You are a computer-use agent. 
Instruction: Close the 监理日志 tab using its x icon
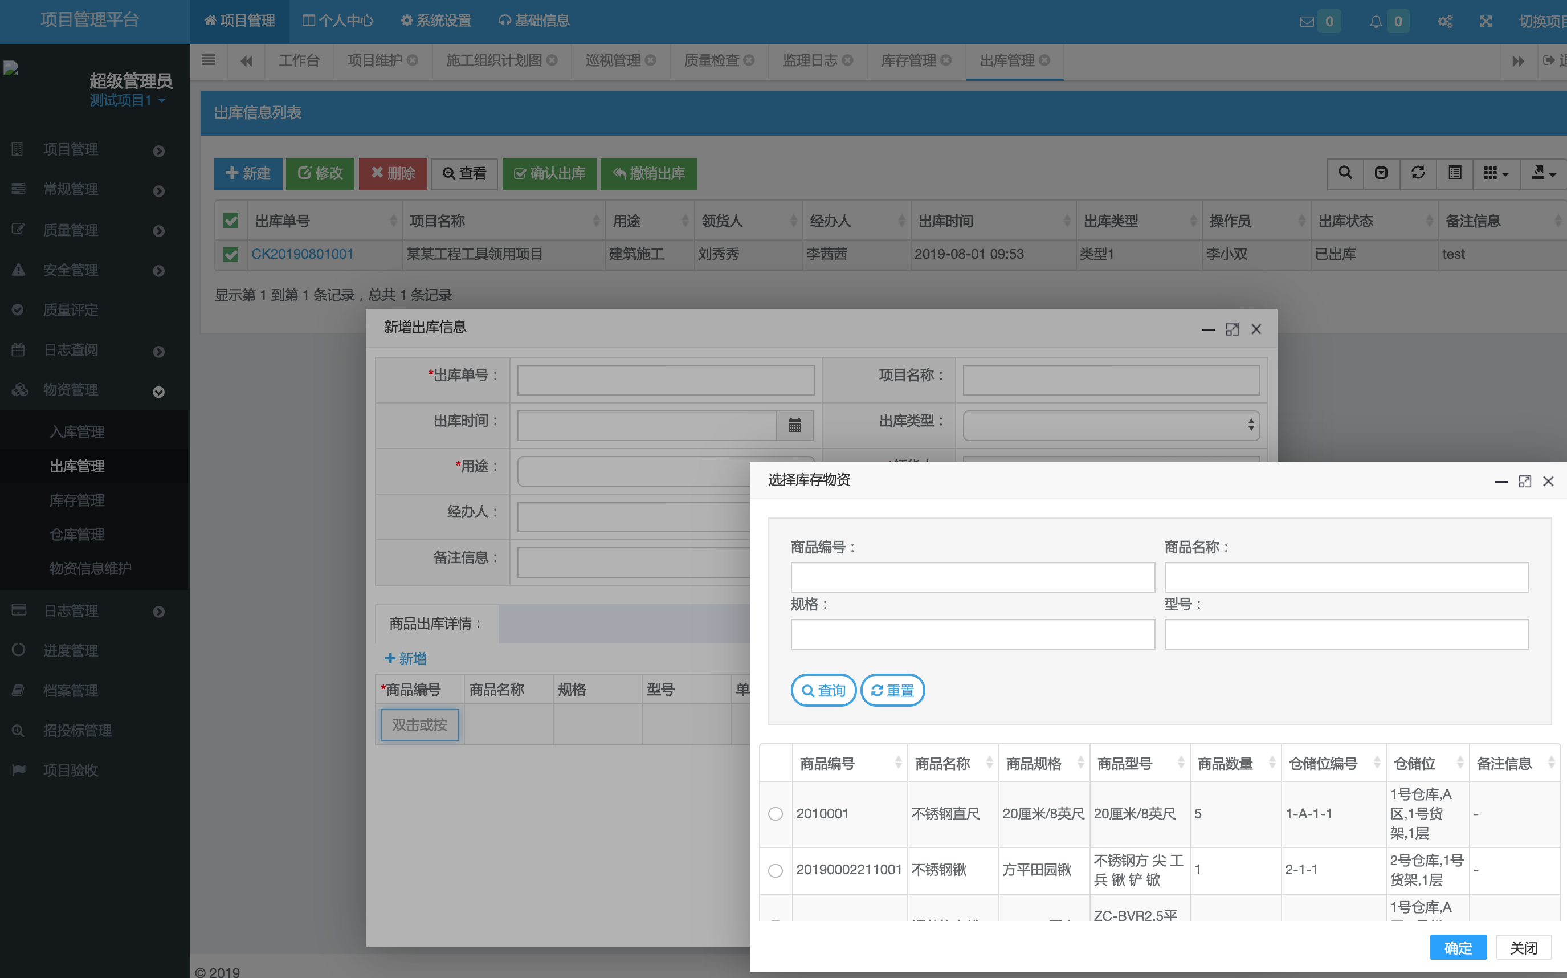[x=847, y=60]
